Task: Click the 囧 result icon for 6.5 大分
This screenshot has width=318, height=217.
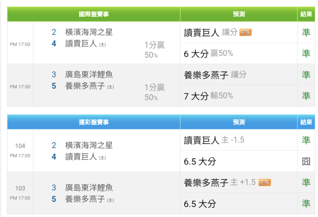Action: click(306, 161)
